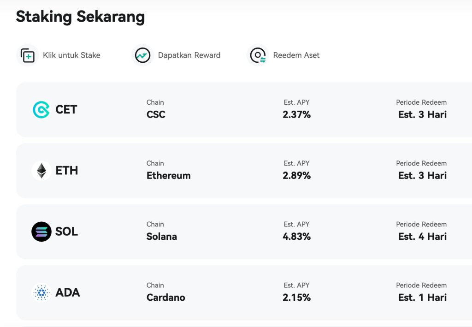The width and height of the screenshot is (472, 327).
Task: Click the Staking Sekarang heading
Action: tap(80, 17)
